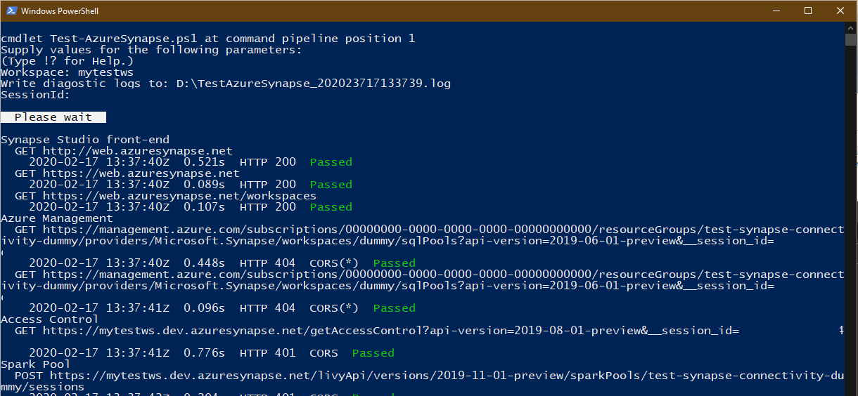Image resolution: width=858 pixels, height=396 pixels.
Task: Close the Windows PowerShell window
Action: [840, 11]
